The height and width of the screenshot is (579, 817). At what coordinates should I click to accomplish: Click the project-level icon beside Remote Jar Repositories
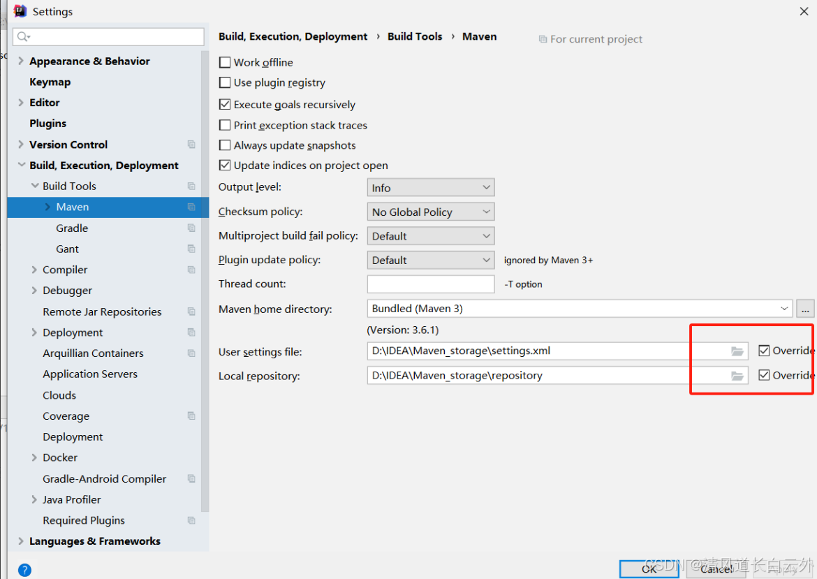191,311
